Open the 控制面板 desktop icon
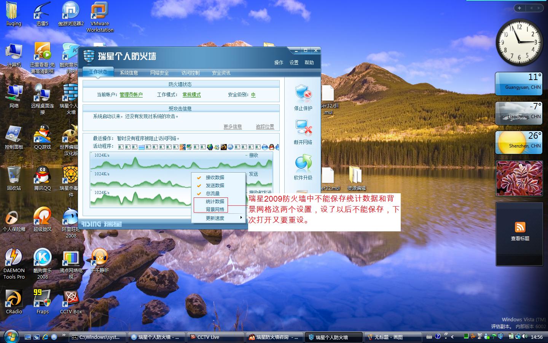This screenshot has height=343, width=548. (x=14, y=137)
